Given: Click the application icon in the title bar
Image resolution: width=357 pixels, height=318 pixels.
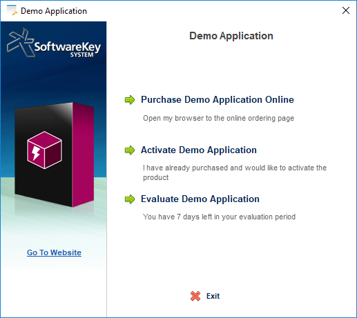Looking at the screenshot, I should point(12,10).
